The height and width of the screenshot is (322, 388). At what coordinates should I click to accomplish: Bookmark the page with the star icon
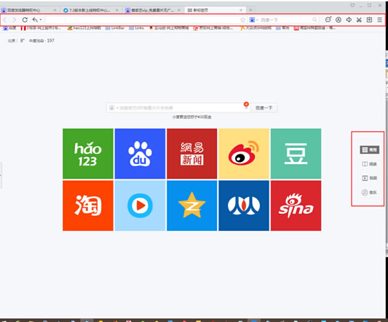(243, 20)
